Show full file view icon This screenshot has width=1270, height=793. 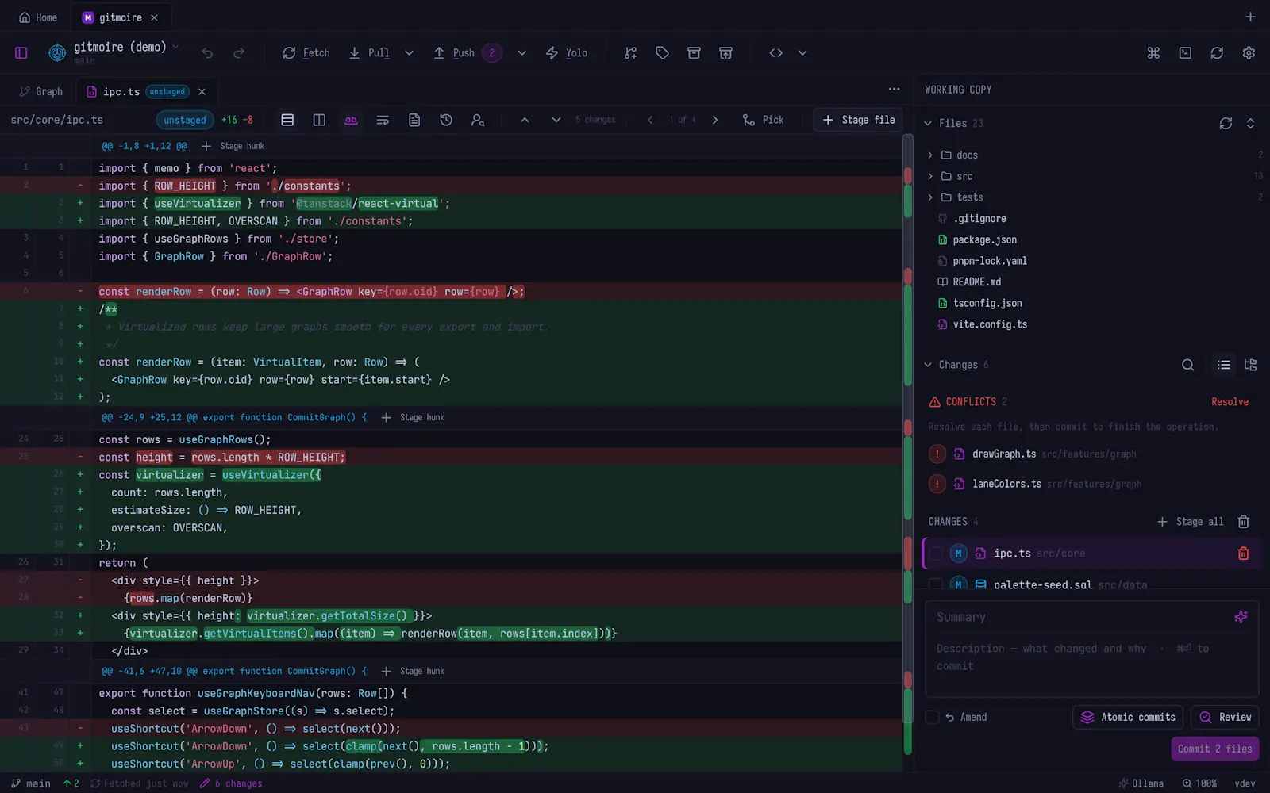coord(414,120)
